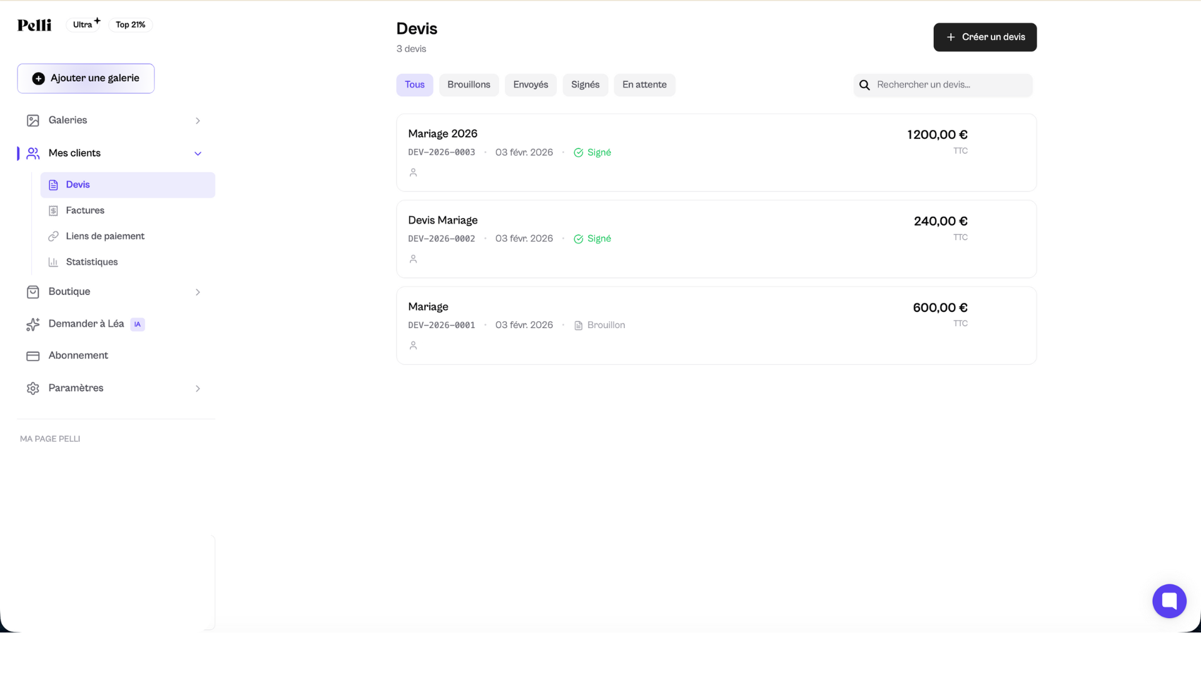Image resolution: width=1201 pixels, height=675 pixels.
Task: Click the Demander à Léa sparkle icon
Action: [x=33, y=324]
